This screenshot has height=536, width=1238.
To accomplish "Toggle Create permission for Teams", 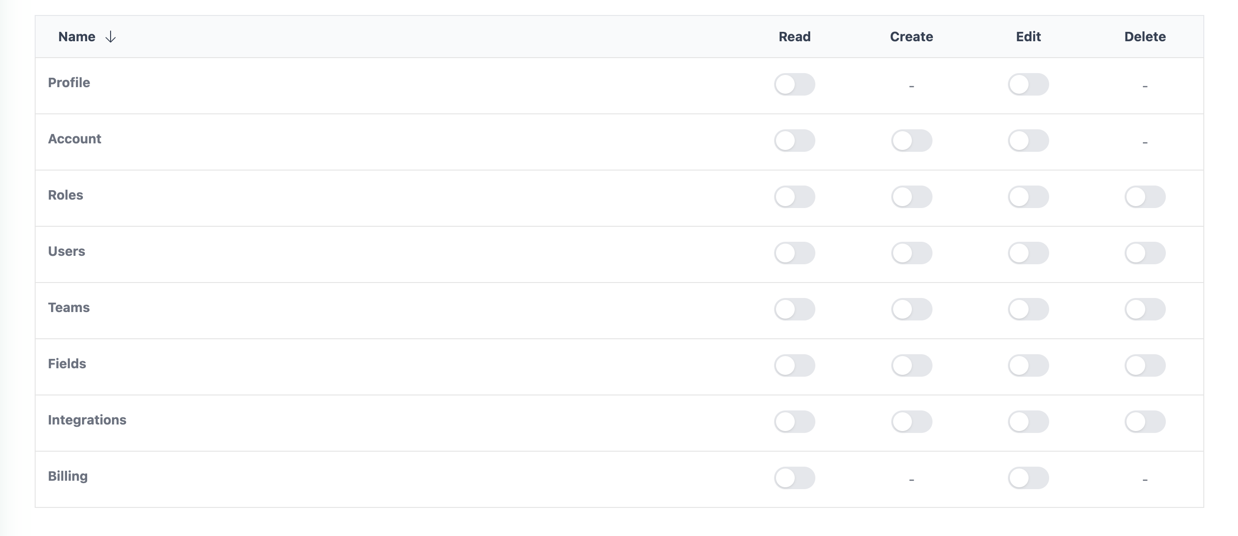I will (911, 310).
